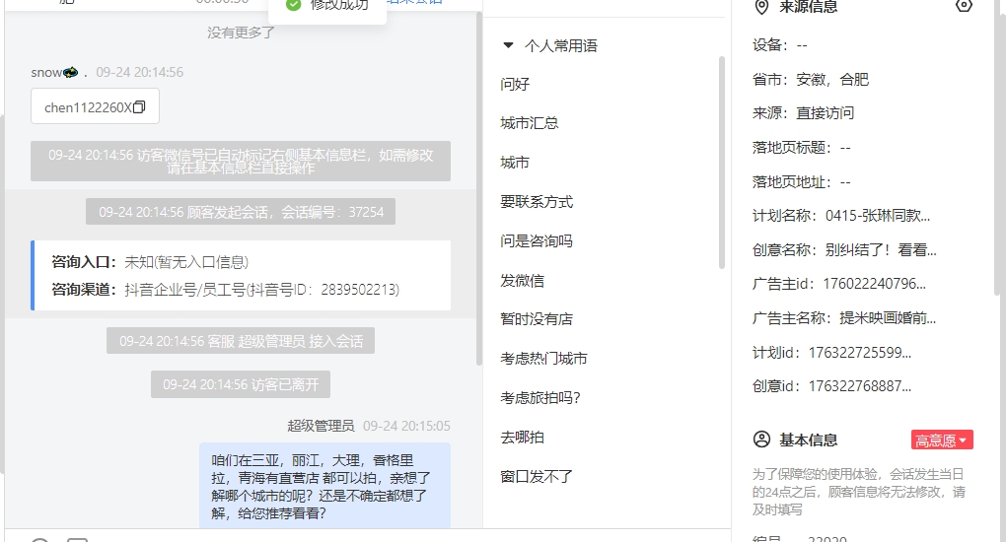Viewport: 1006px width, 542px height.
Task: Click the 创意名称 别纠结了 field
Action: 844,249
